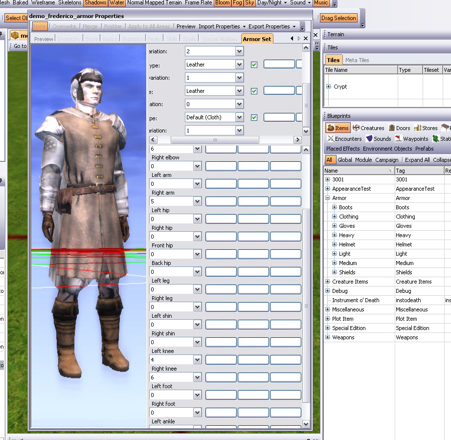Toggle Frame Rate display

[x=199, y=3]
